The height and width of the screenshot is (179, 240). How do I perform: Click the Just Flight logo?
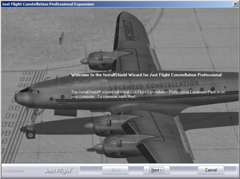[x=58, y=171]
